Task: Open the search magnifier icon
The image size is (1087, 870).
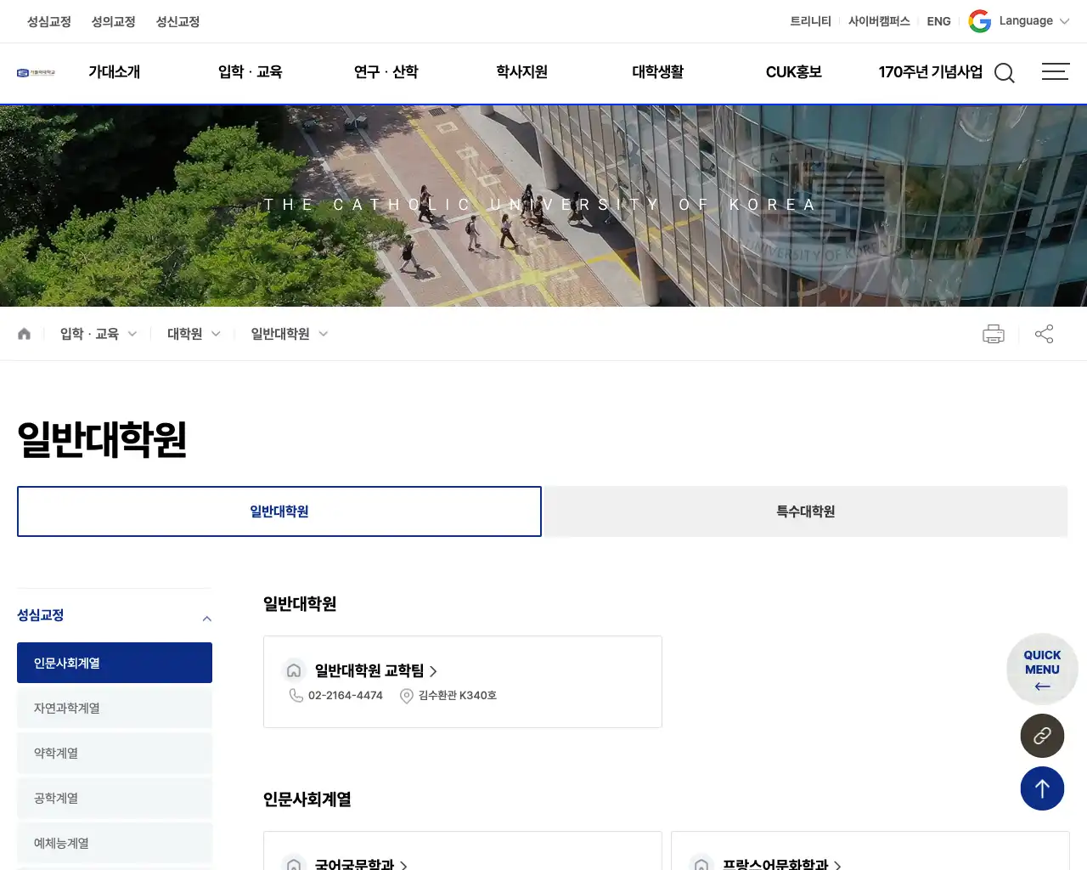Action: (1005, 73)
